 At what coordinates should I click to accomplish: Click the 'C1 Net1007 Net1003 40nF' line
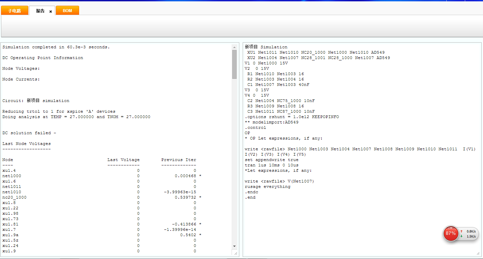tap(278, 85)
